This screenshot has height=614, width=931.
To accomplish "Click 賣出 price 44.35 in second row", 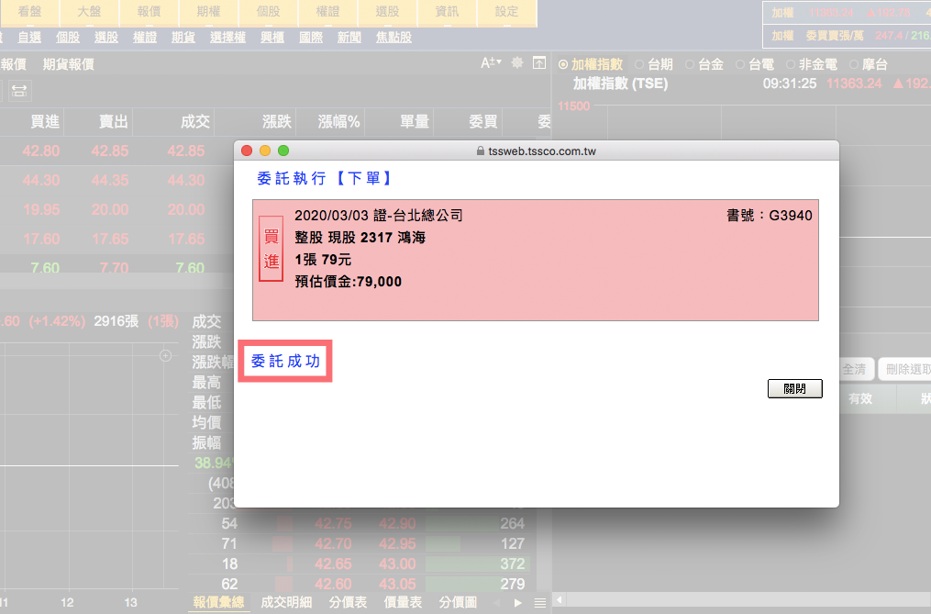I will click(x=110, y=180).
